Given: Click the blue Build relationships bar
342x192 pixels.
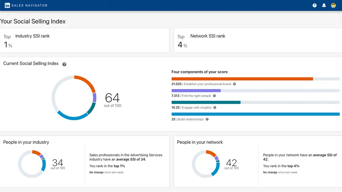Looking at the screenshot, I should pos(255,114).
